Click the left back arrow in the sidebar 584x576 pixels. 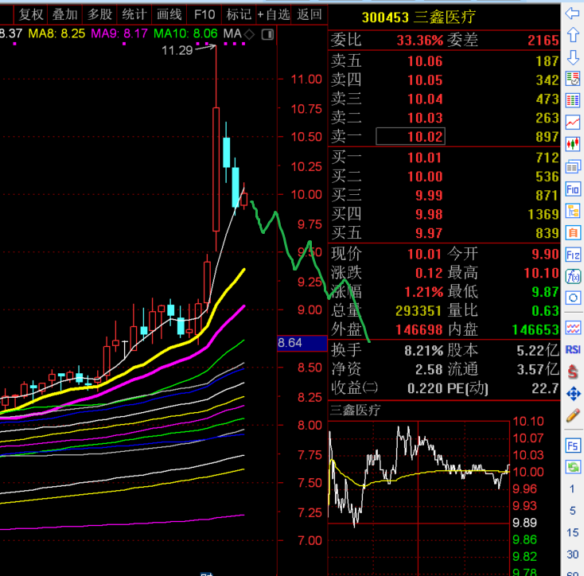[572, 14]
